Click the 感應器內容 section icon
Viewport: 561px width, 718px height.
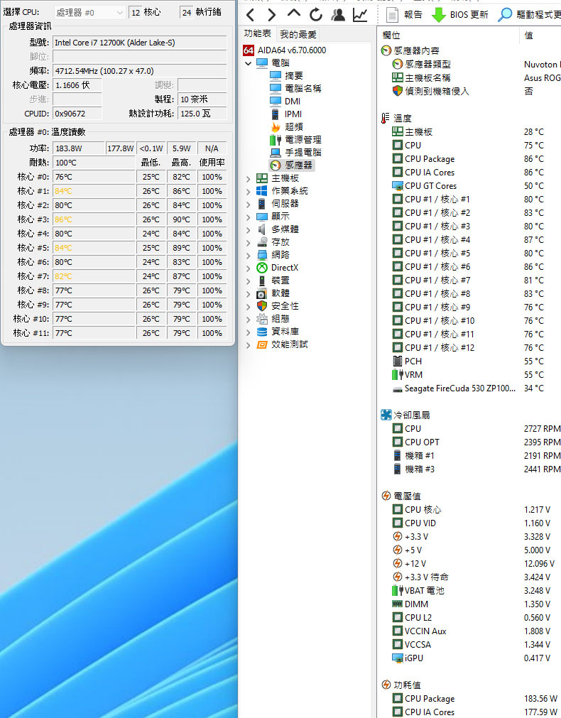click(x=386, y=51)
